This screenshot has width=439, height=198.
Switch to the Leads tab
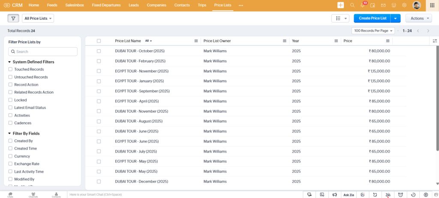(x=134, y=5)
